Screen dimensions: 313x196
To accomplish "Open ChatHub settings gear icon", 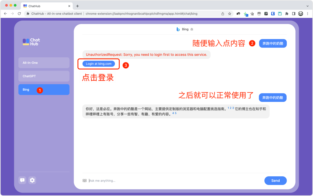I will 32,180.
